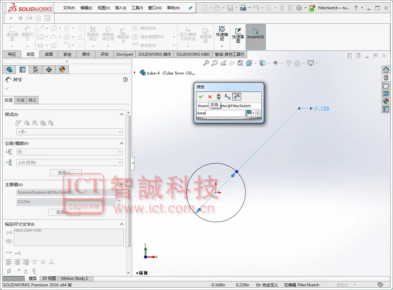Collapse the 公差/精度(P) section

click(x=121, y=143)
